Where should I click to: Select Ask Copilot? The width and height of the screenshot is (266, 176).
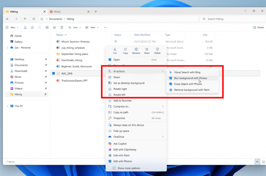pos(136,144)
